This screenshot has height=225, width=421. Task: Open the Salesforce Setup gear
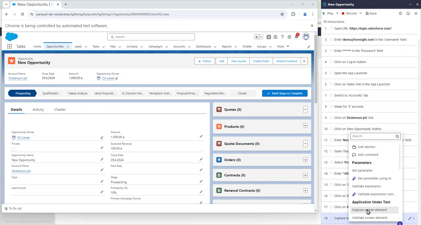coord(289,37)
